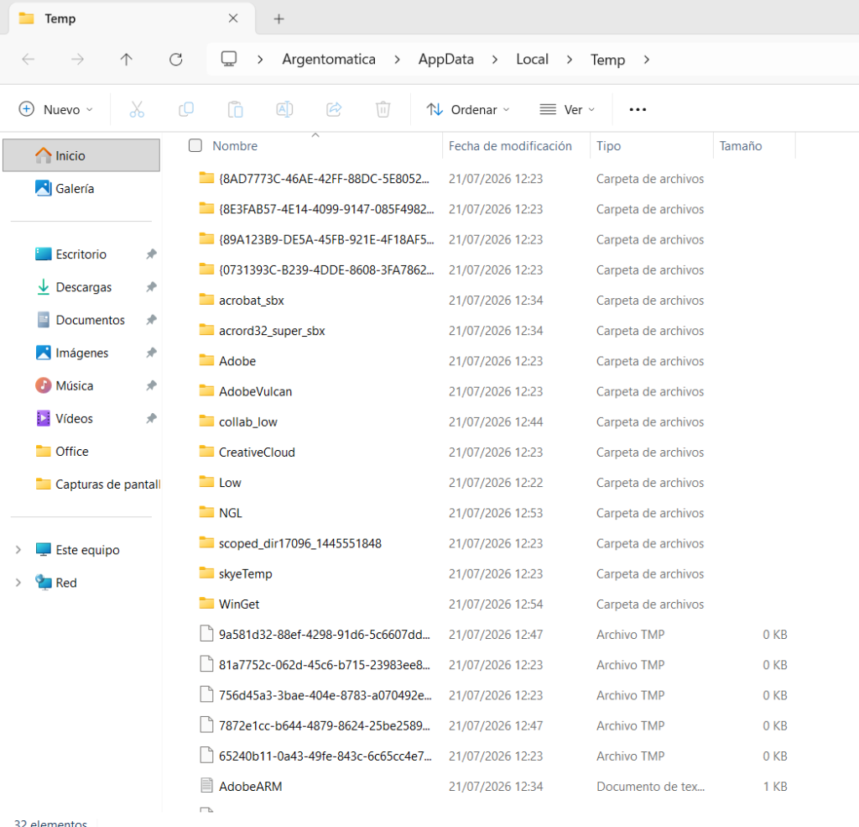
Task: Select the AdobeARM text document
Action: [x=250, y=787]
